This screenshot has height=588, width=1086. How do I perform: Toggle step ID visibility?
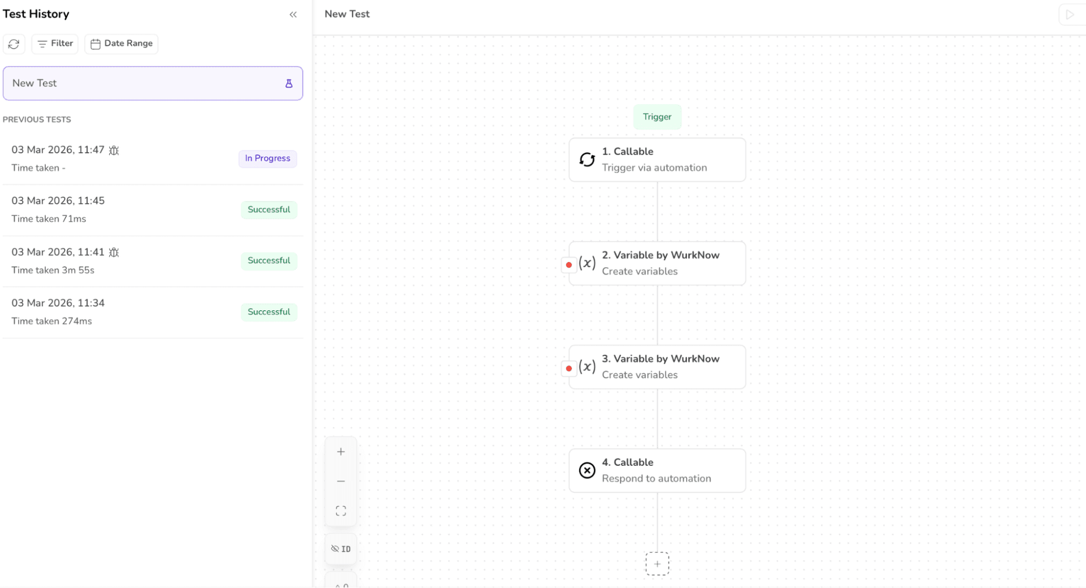click(341, 549)
